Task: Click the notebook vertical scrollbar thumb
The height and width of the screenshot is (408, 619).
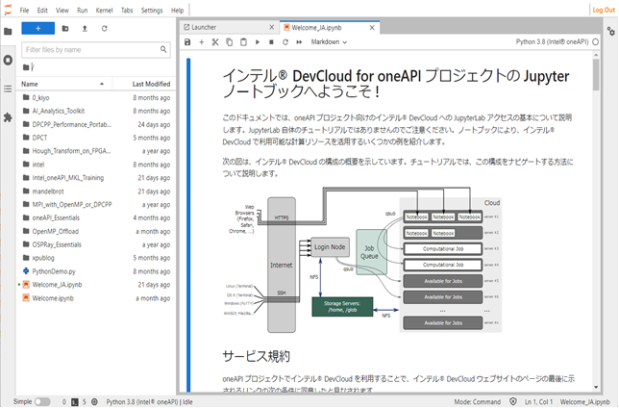Action: [x=596, y=74]
